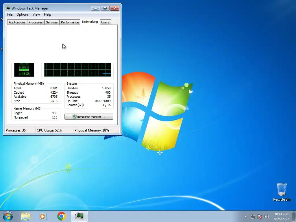Click the 'Physical Memory: 18%' status entry
This screenshot has height=222, width=296.
click(x=92, y=130)
